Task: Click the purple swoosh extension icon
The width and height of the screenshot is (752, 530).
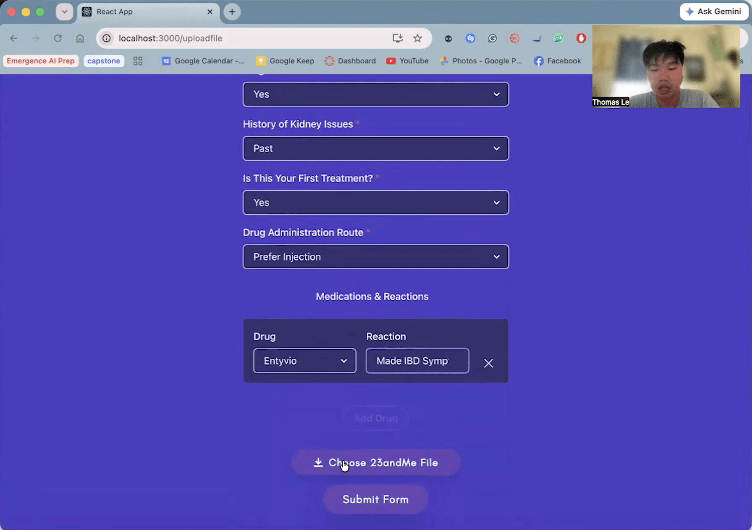Action: (537, 38)
